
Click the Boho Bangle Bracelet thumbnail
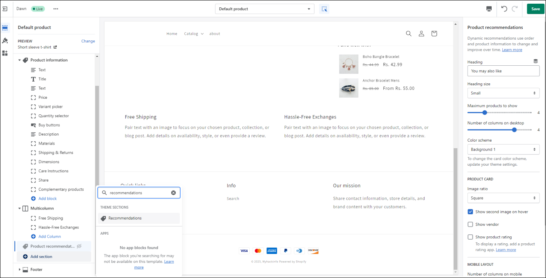pos(349,64)
